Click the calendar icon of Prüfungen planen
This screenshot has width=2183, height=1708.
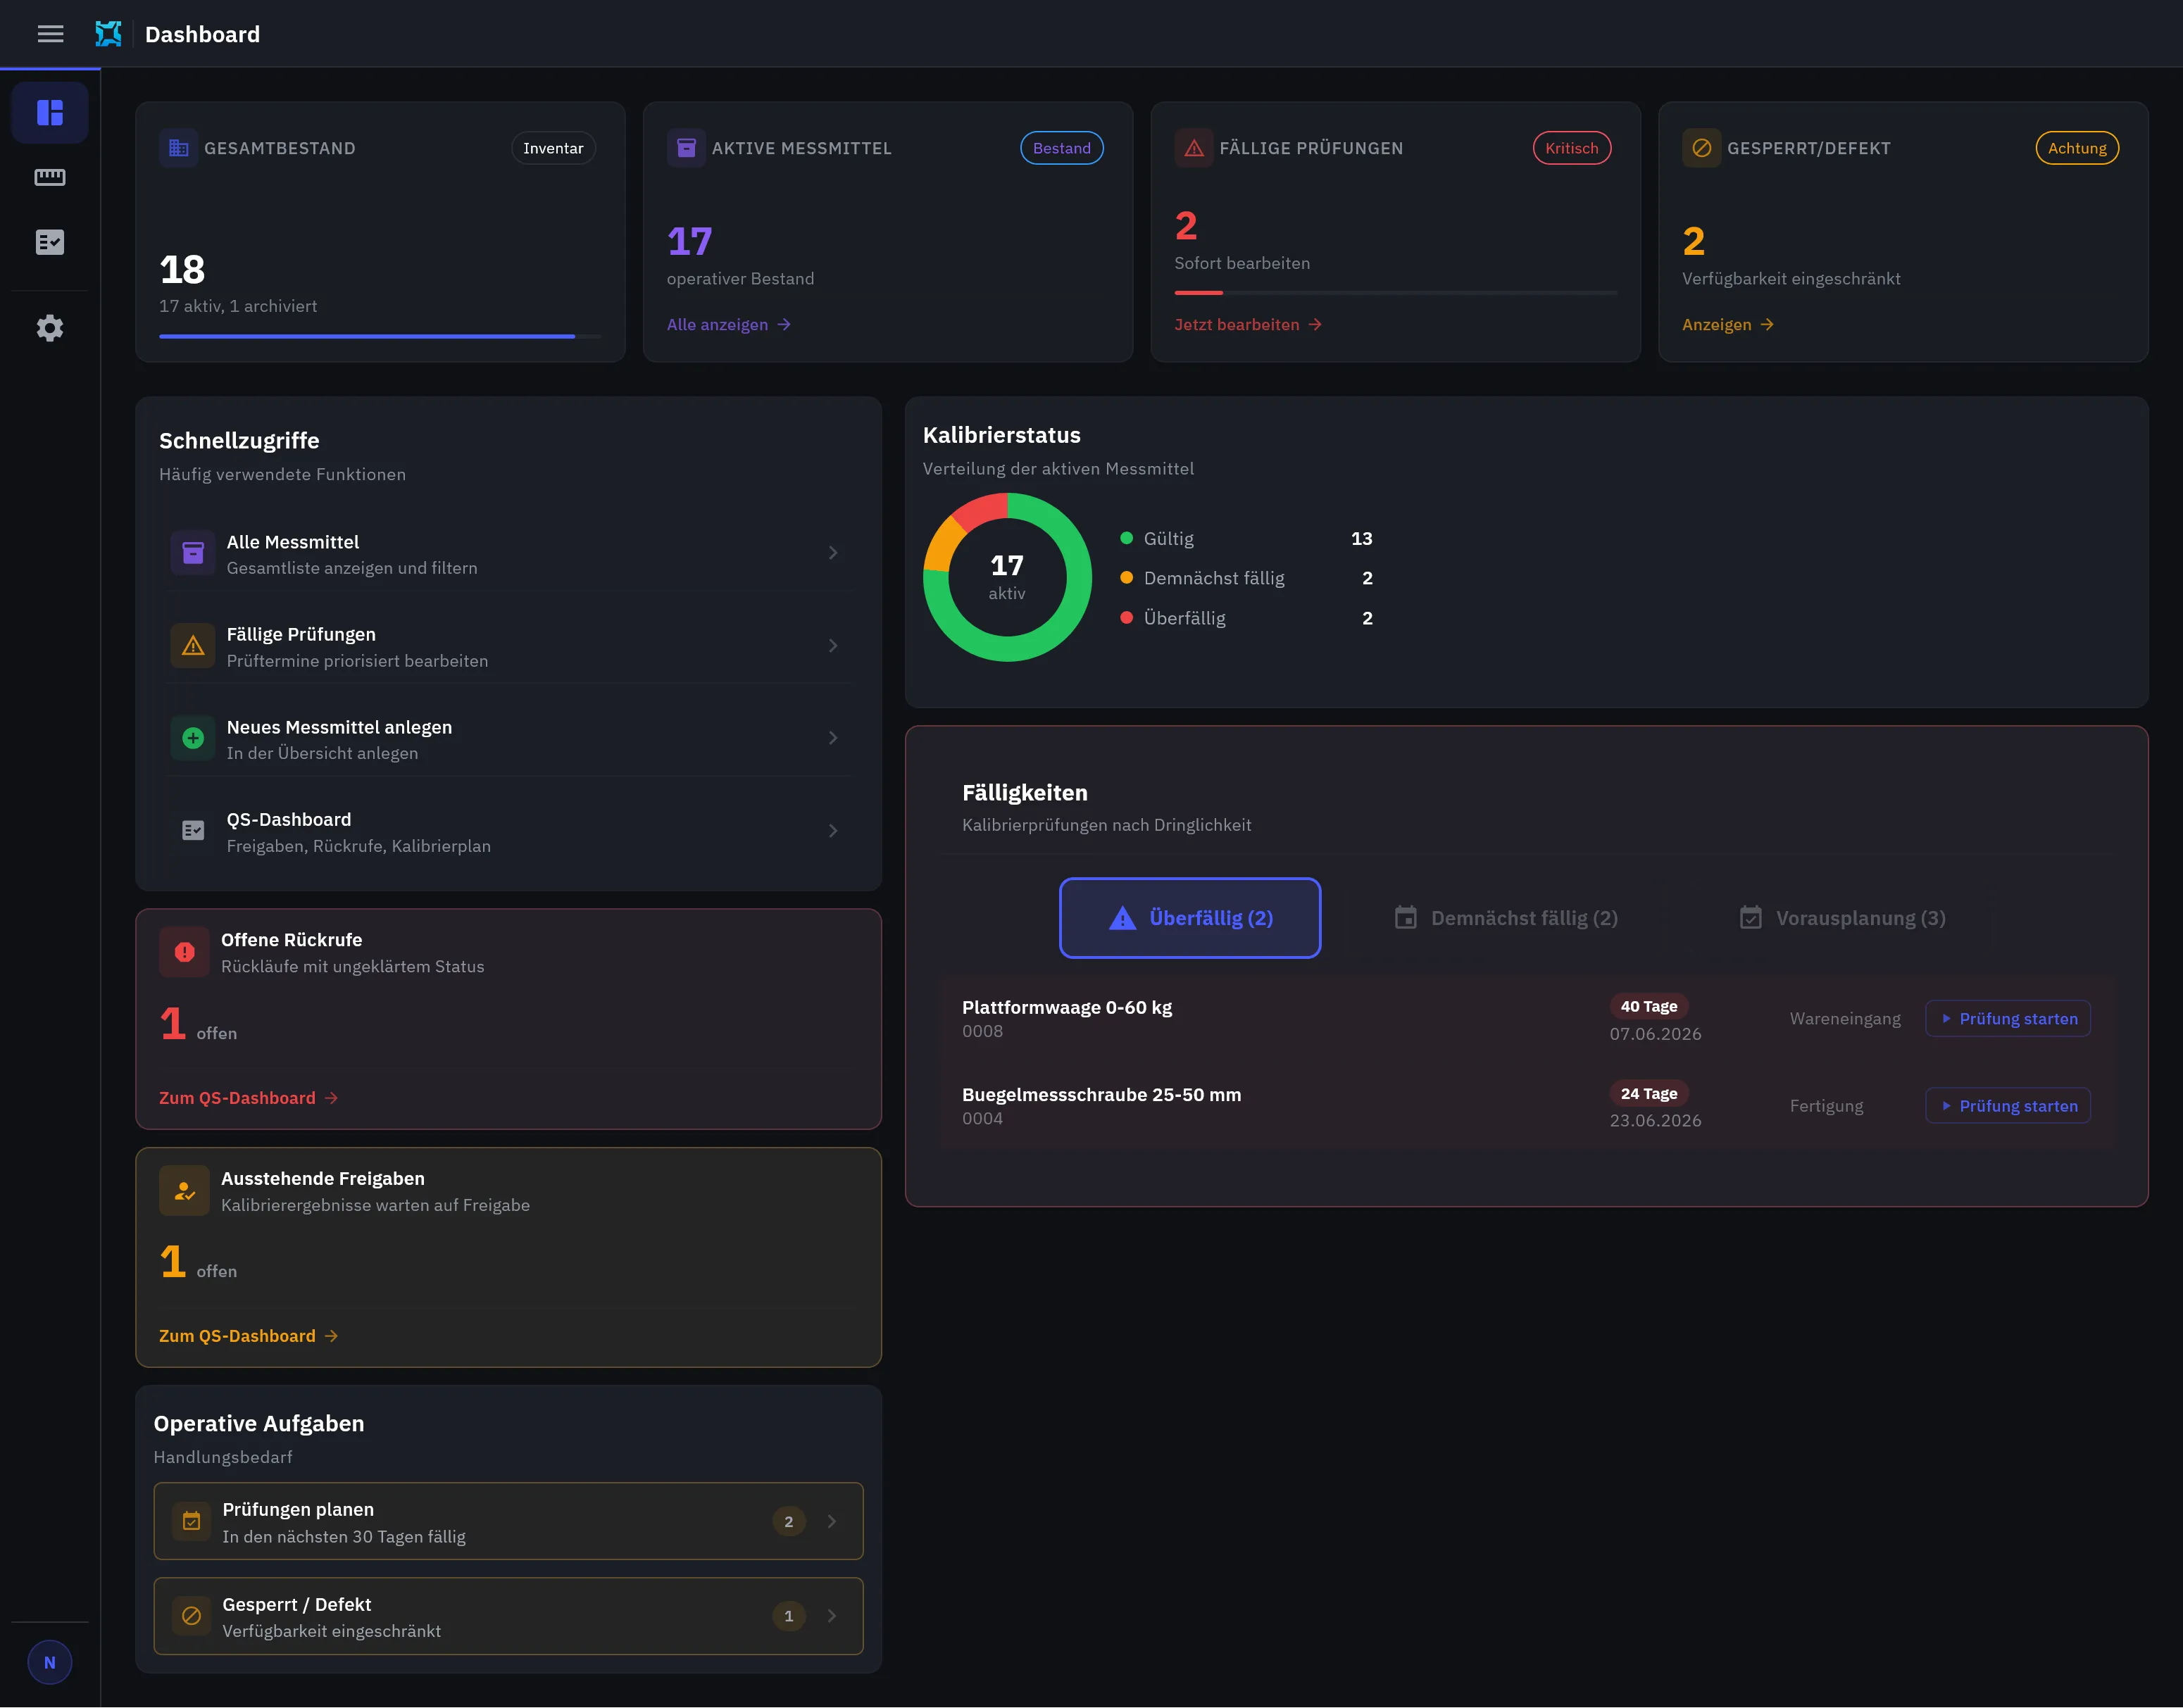(191, 1521)
